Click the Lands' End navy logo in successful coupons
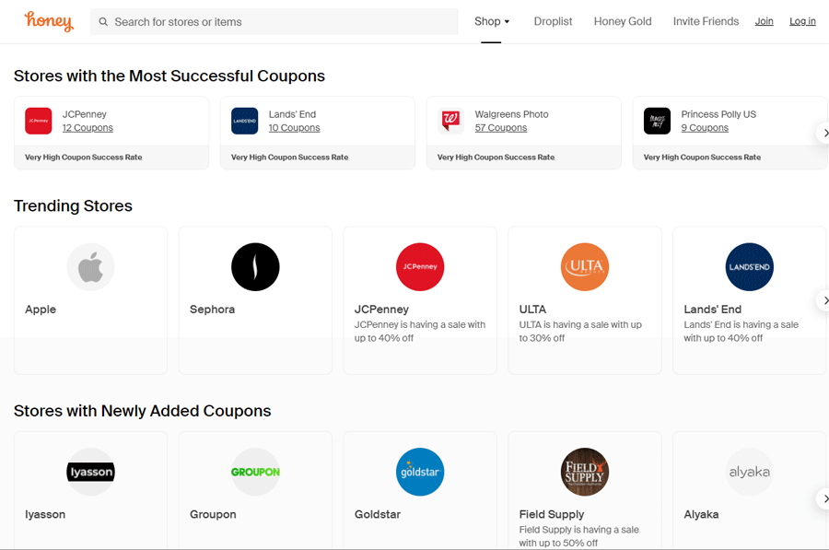 click(245, 121)
